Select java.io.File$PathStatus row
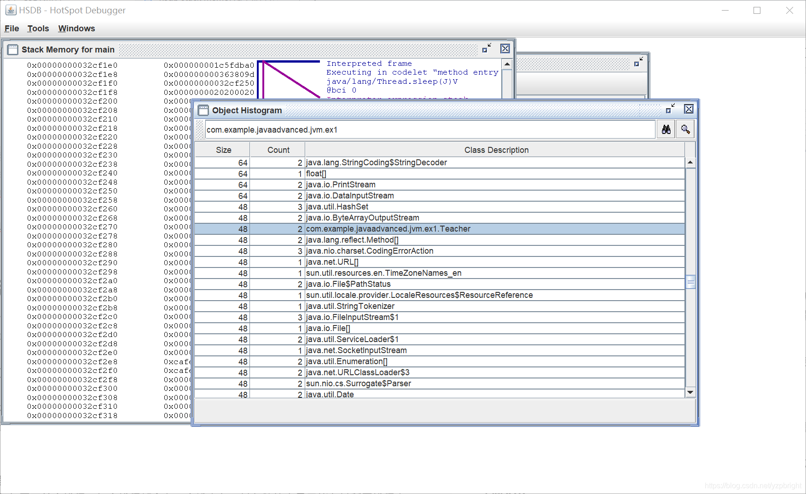The height and width of the screenshot is (494, 806). [440, 284]
